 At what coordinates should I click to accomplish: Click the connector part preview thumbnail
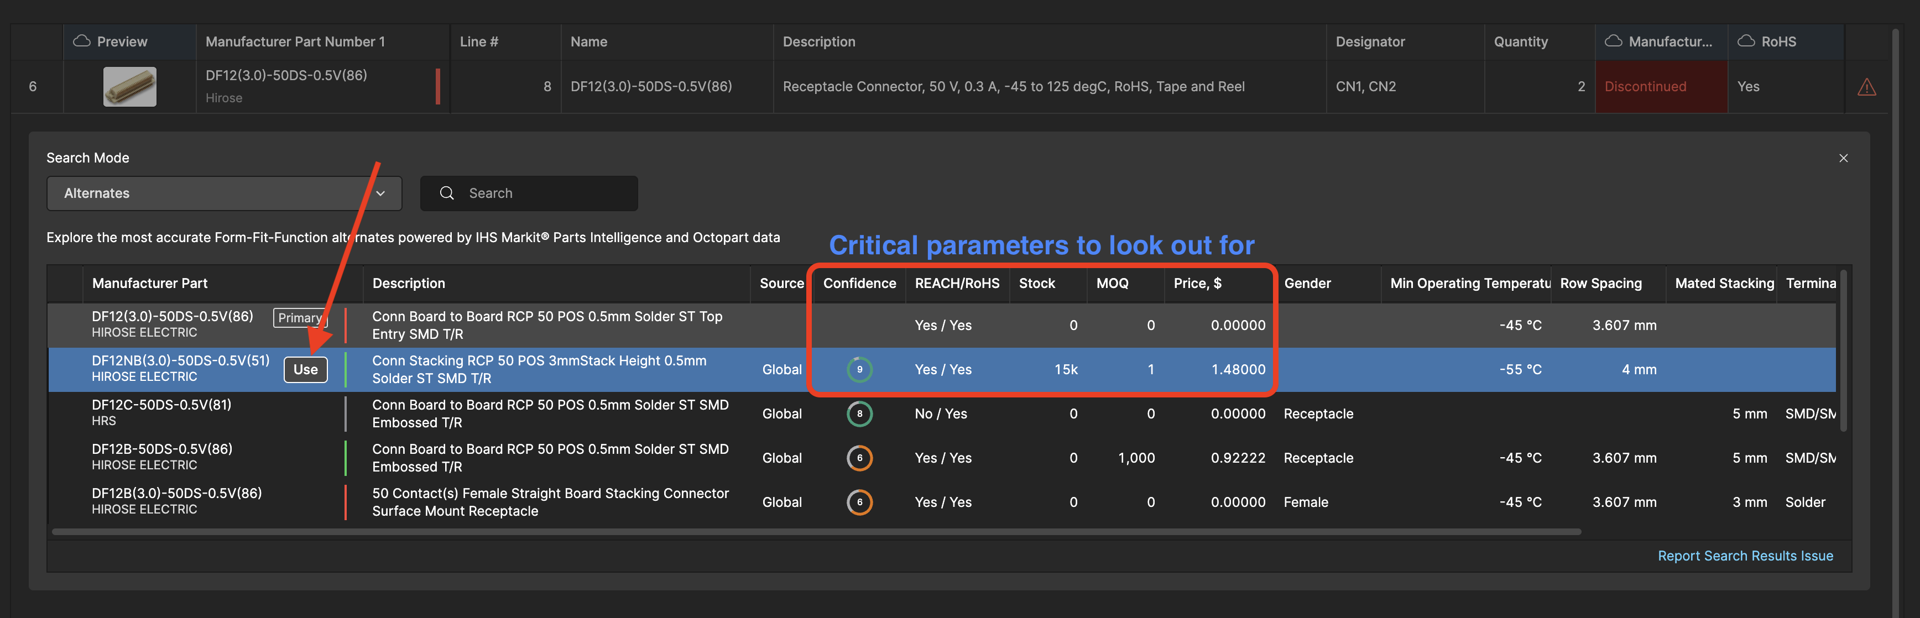(130, 86)
